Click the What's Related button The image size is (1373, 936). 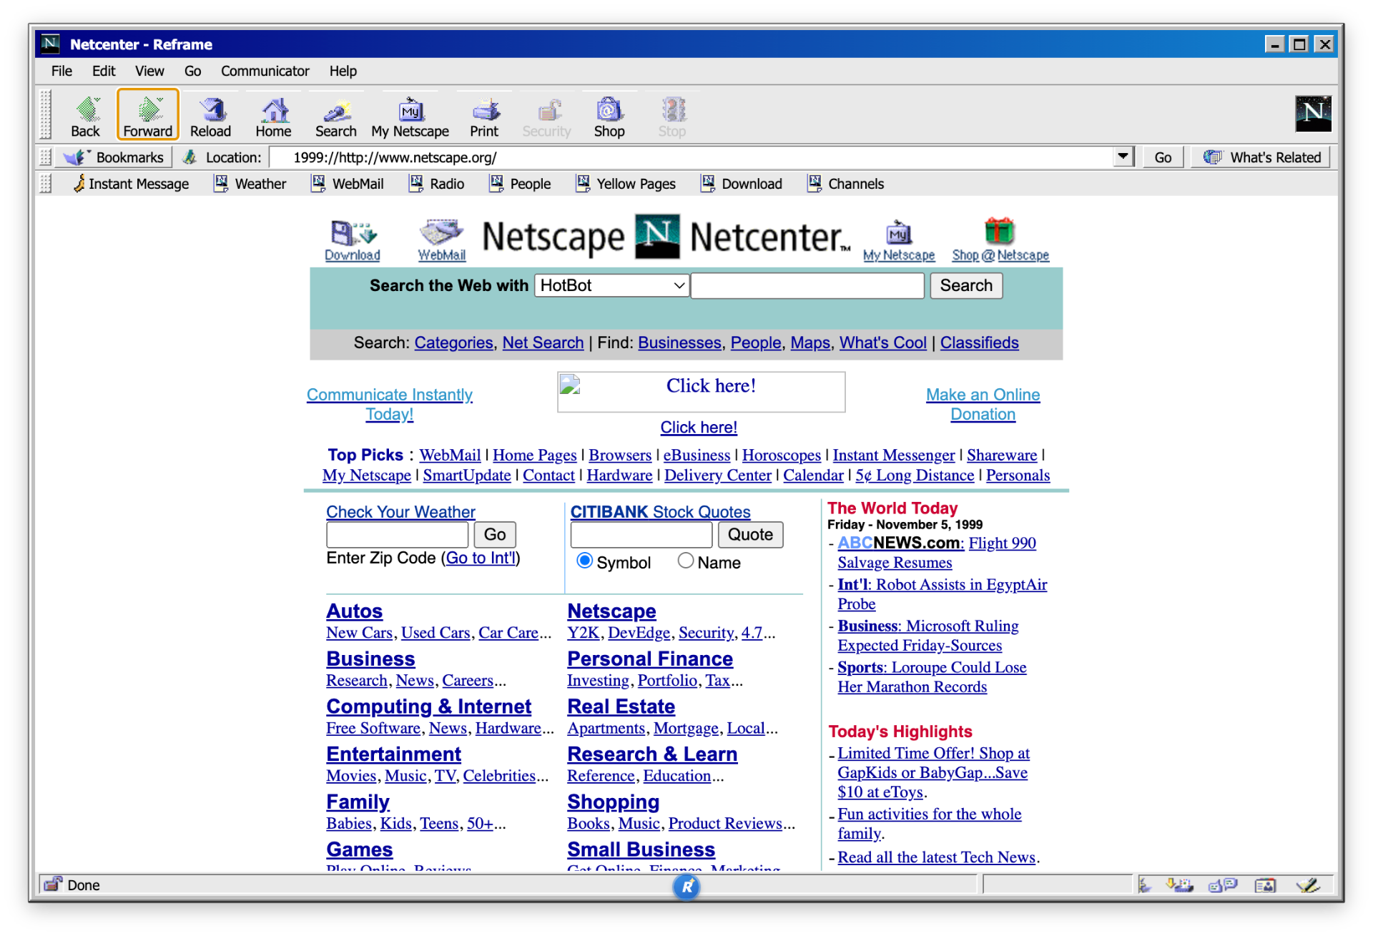tap(1262, 157)
